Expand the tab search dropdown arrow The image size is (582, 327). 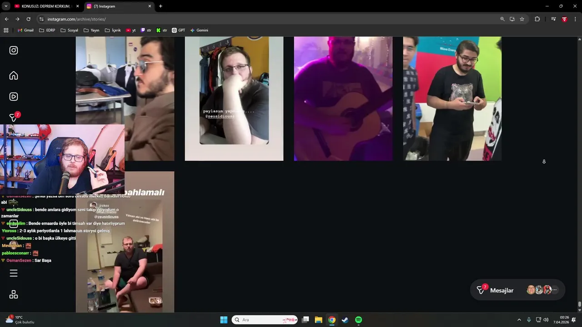(x=6, y=6)
